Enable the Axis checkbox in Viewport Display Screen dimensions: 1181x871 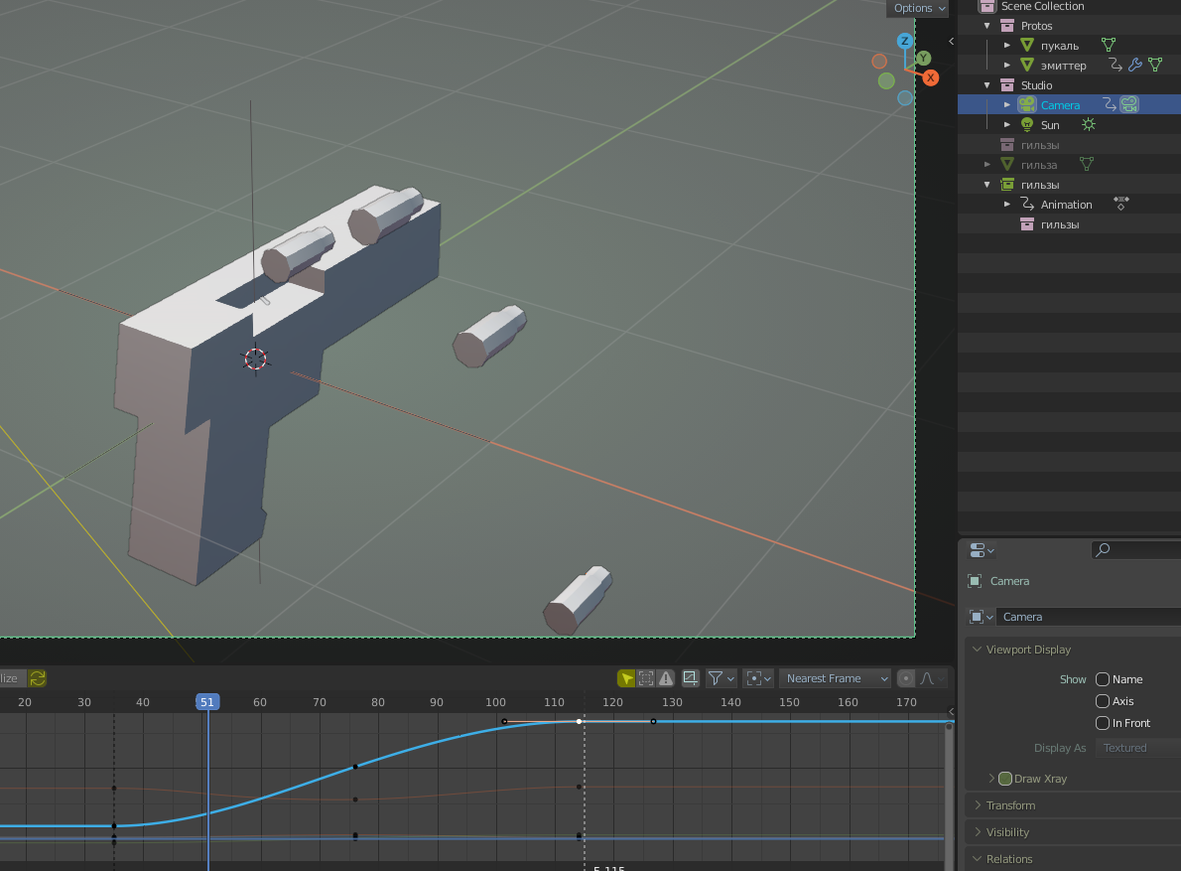pyautogui.click(x=1103, y=701)
